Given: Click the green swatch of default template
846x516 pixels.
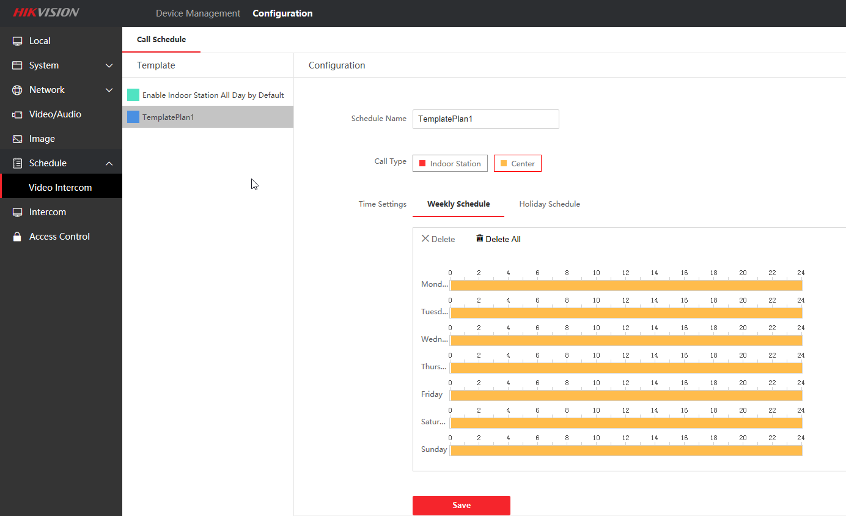Looking at the screenshot, I should click(133, 95).
